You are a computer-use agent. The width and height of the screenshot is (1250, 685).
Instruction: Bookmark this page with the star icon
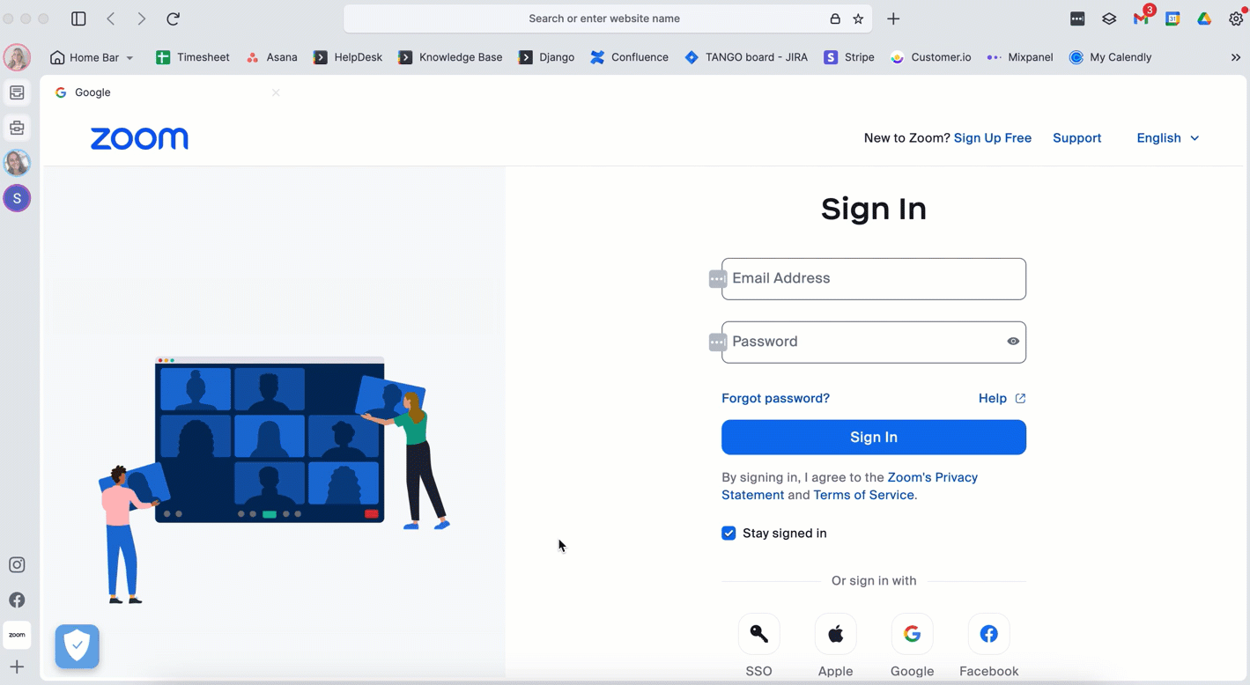pos(858,18)
